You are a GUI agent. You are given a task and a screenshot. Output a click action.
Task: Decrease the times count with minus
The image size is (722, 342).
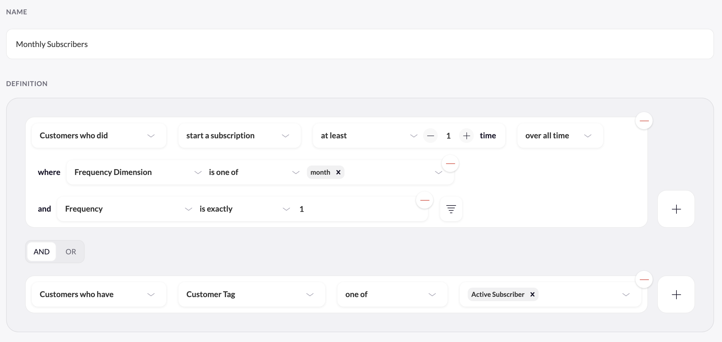tap(430, 136)
